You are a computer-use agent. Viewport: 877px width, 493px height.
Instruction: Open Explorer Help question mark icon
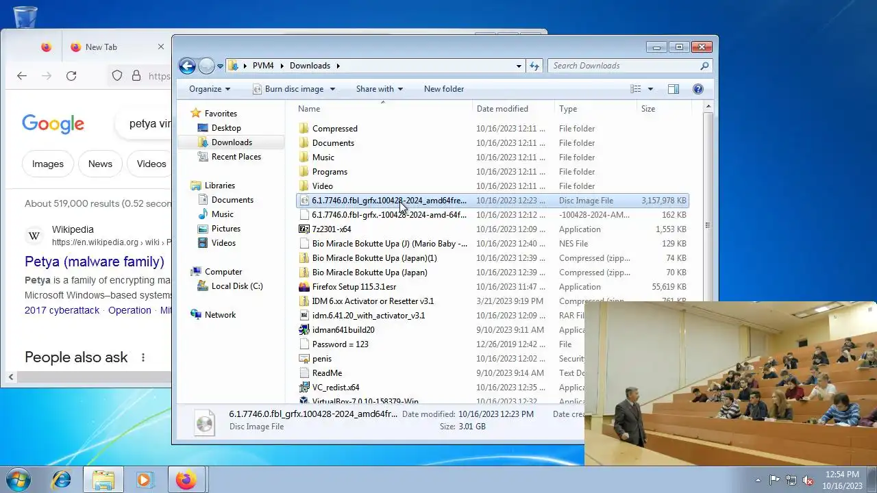point(698,89)
